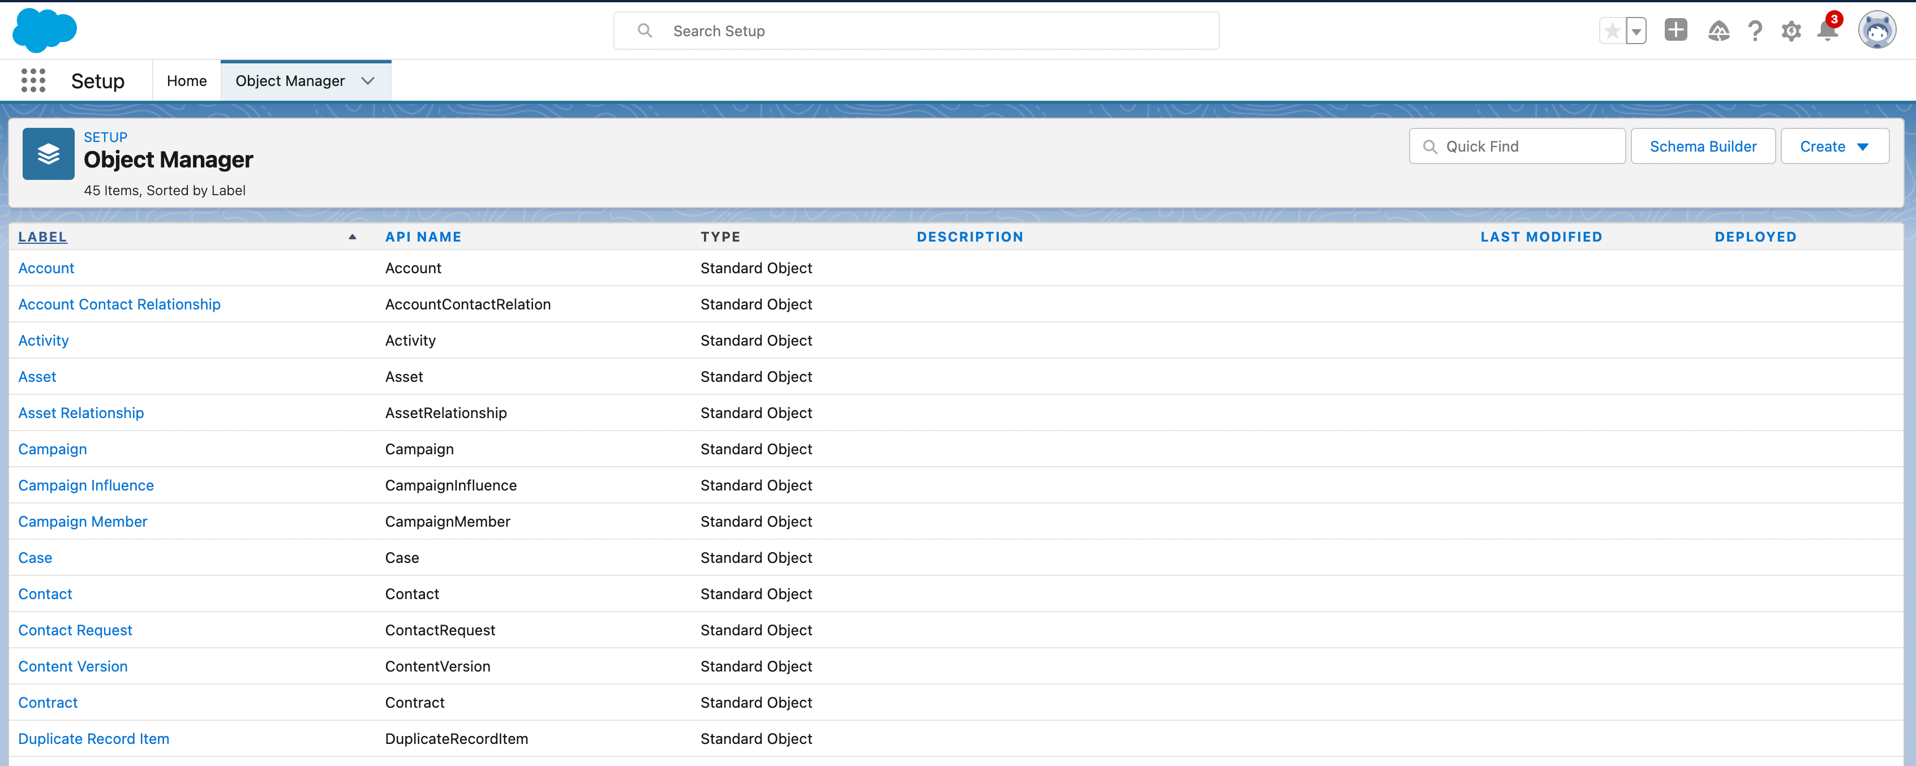Expand the Object Manager tab chevron
The image size is (1916, 766).
pyautogui.click(x=367, y=80)
